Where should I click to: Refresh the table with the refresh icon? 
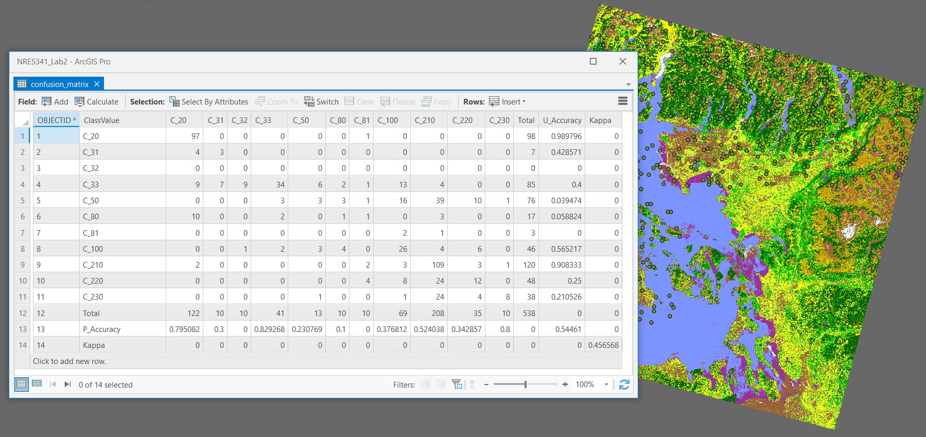[x=624, y=384]
